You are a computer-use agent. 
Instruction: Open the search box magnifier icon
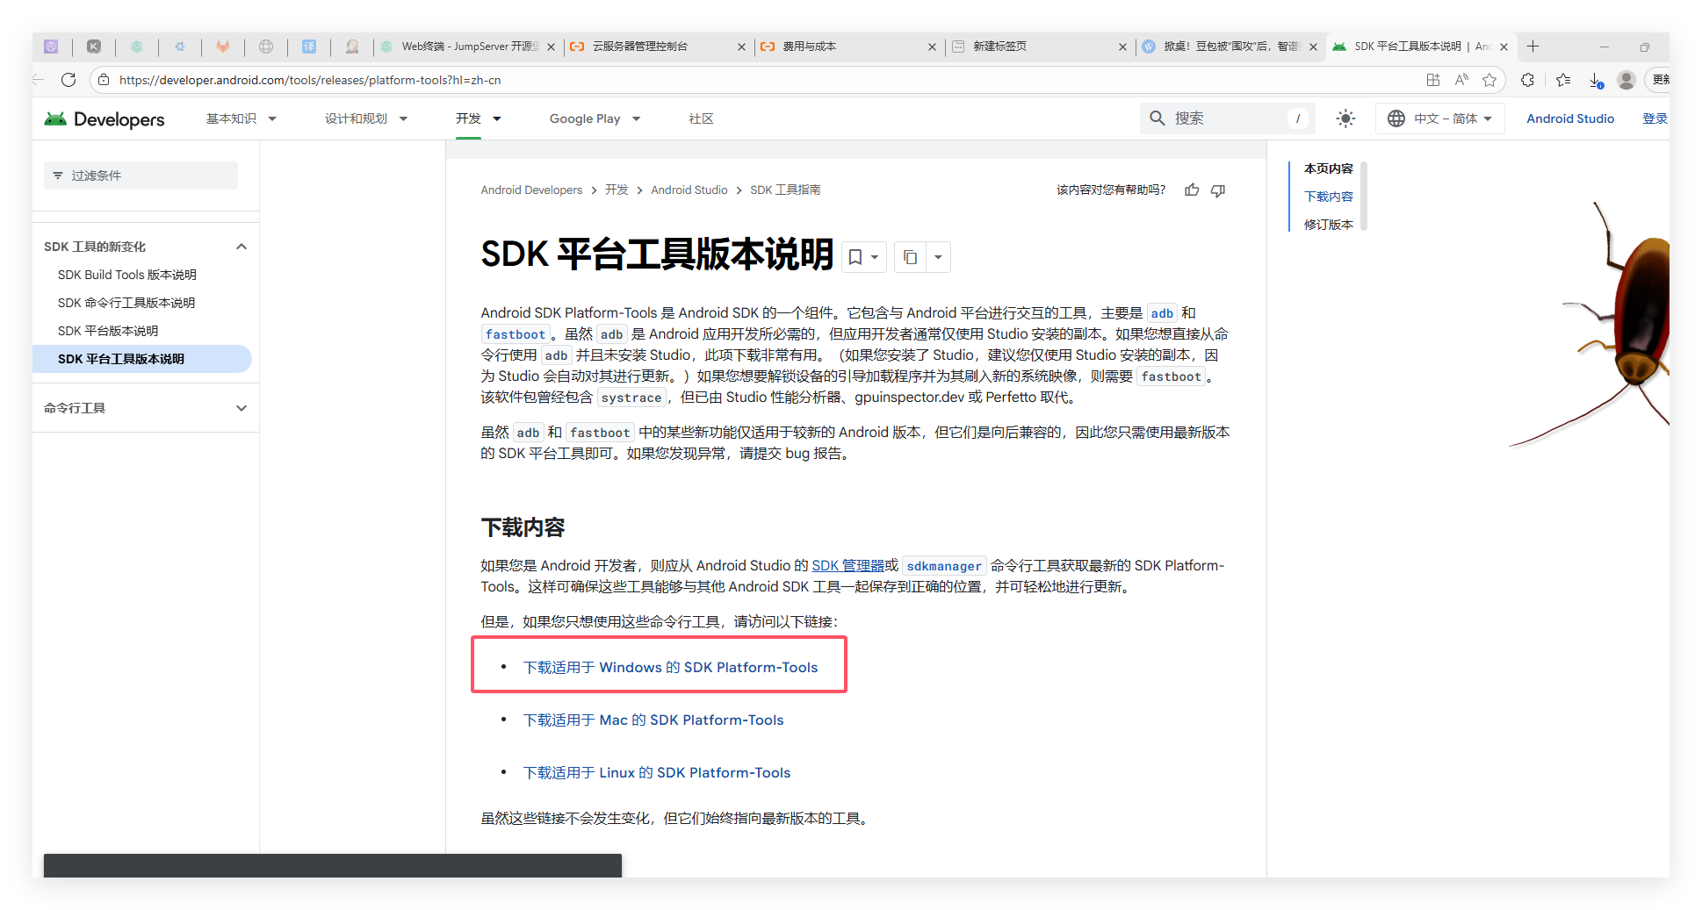coord(1157,118)
